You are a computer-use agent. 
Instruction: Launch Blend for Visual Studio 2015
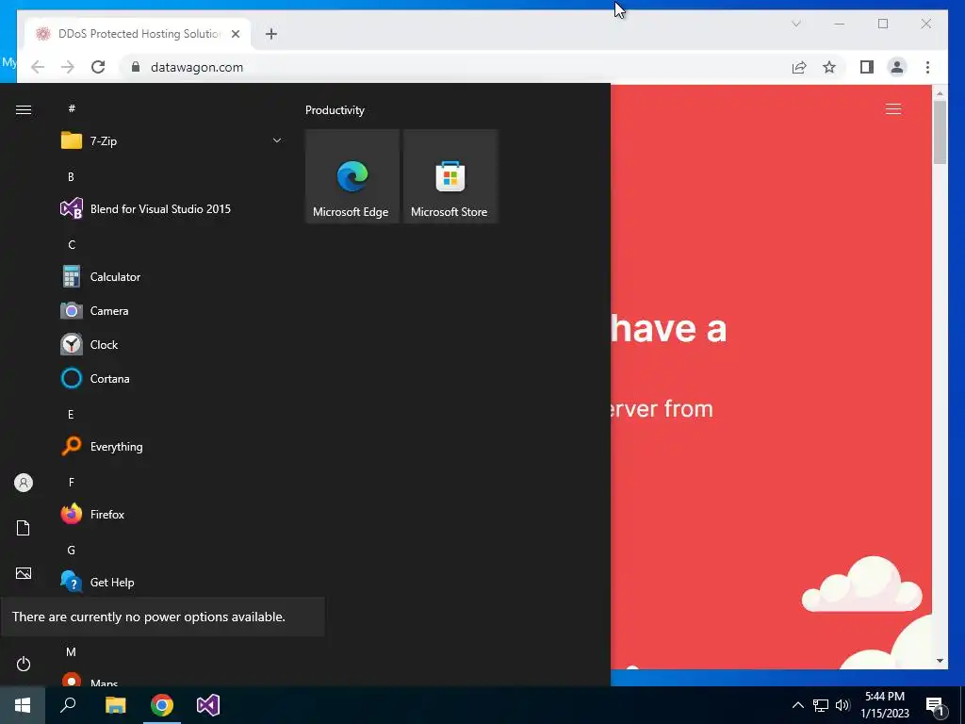pyautogui.click(x=172, y=209)
